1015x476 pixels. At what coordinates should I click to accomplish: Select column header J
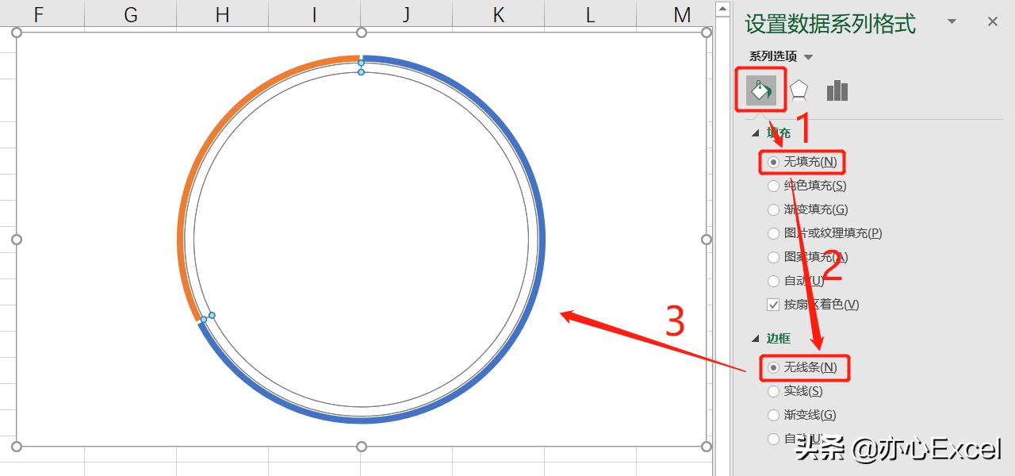click(x=406, y=14)
